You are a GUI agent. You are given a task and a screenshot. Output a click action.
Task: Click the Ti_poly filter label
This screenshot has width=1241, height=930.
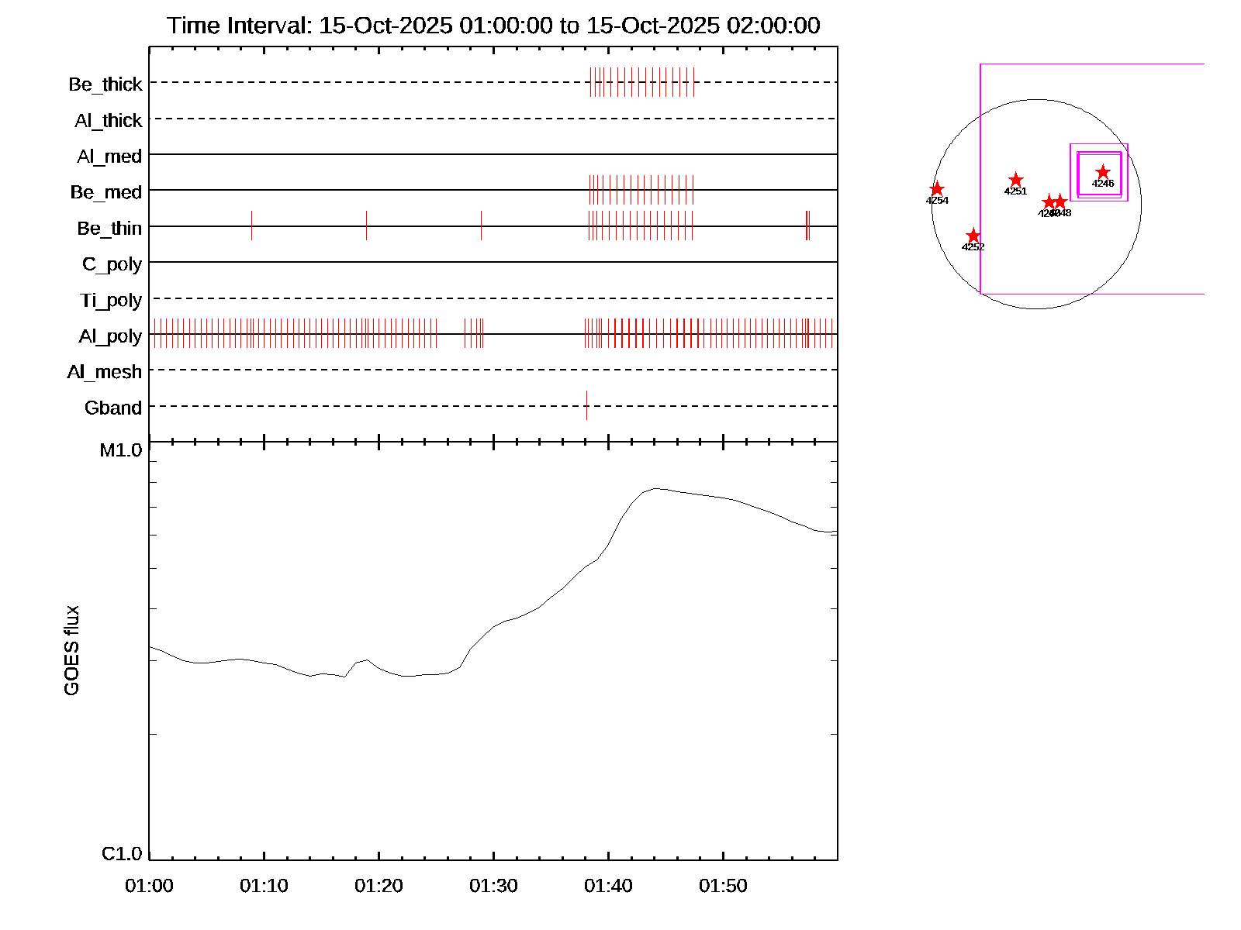point(111,300)
